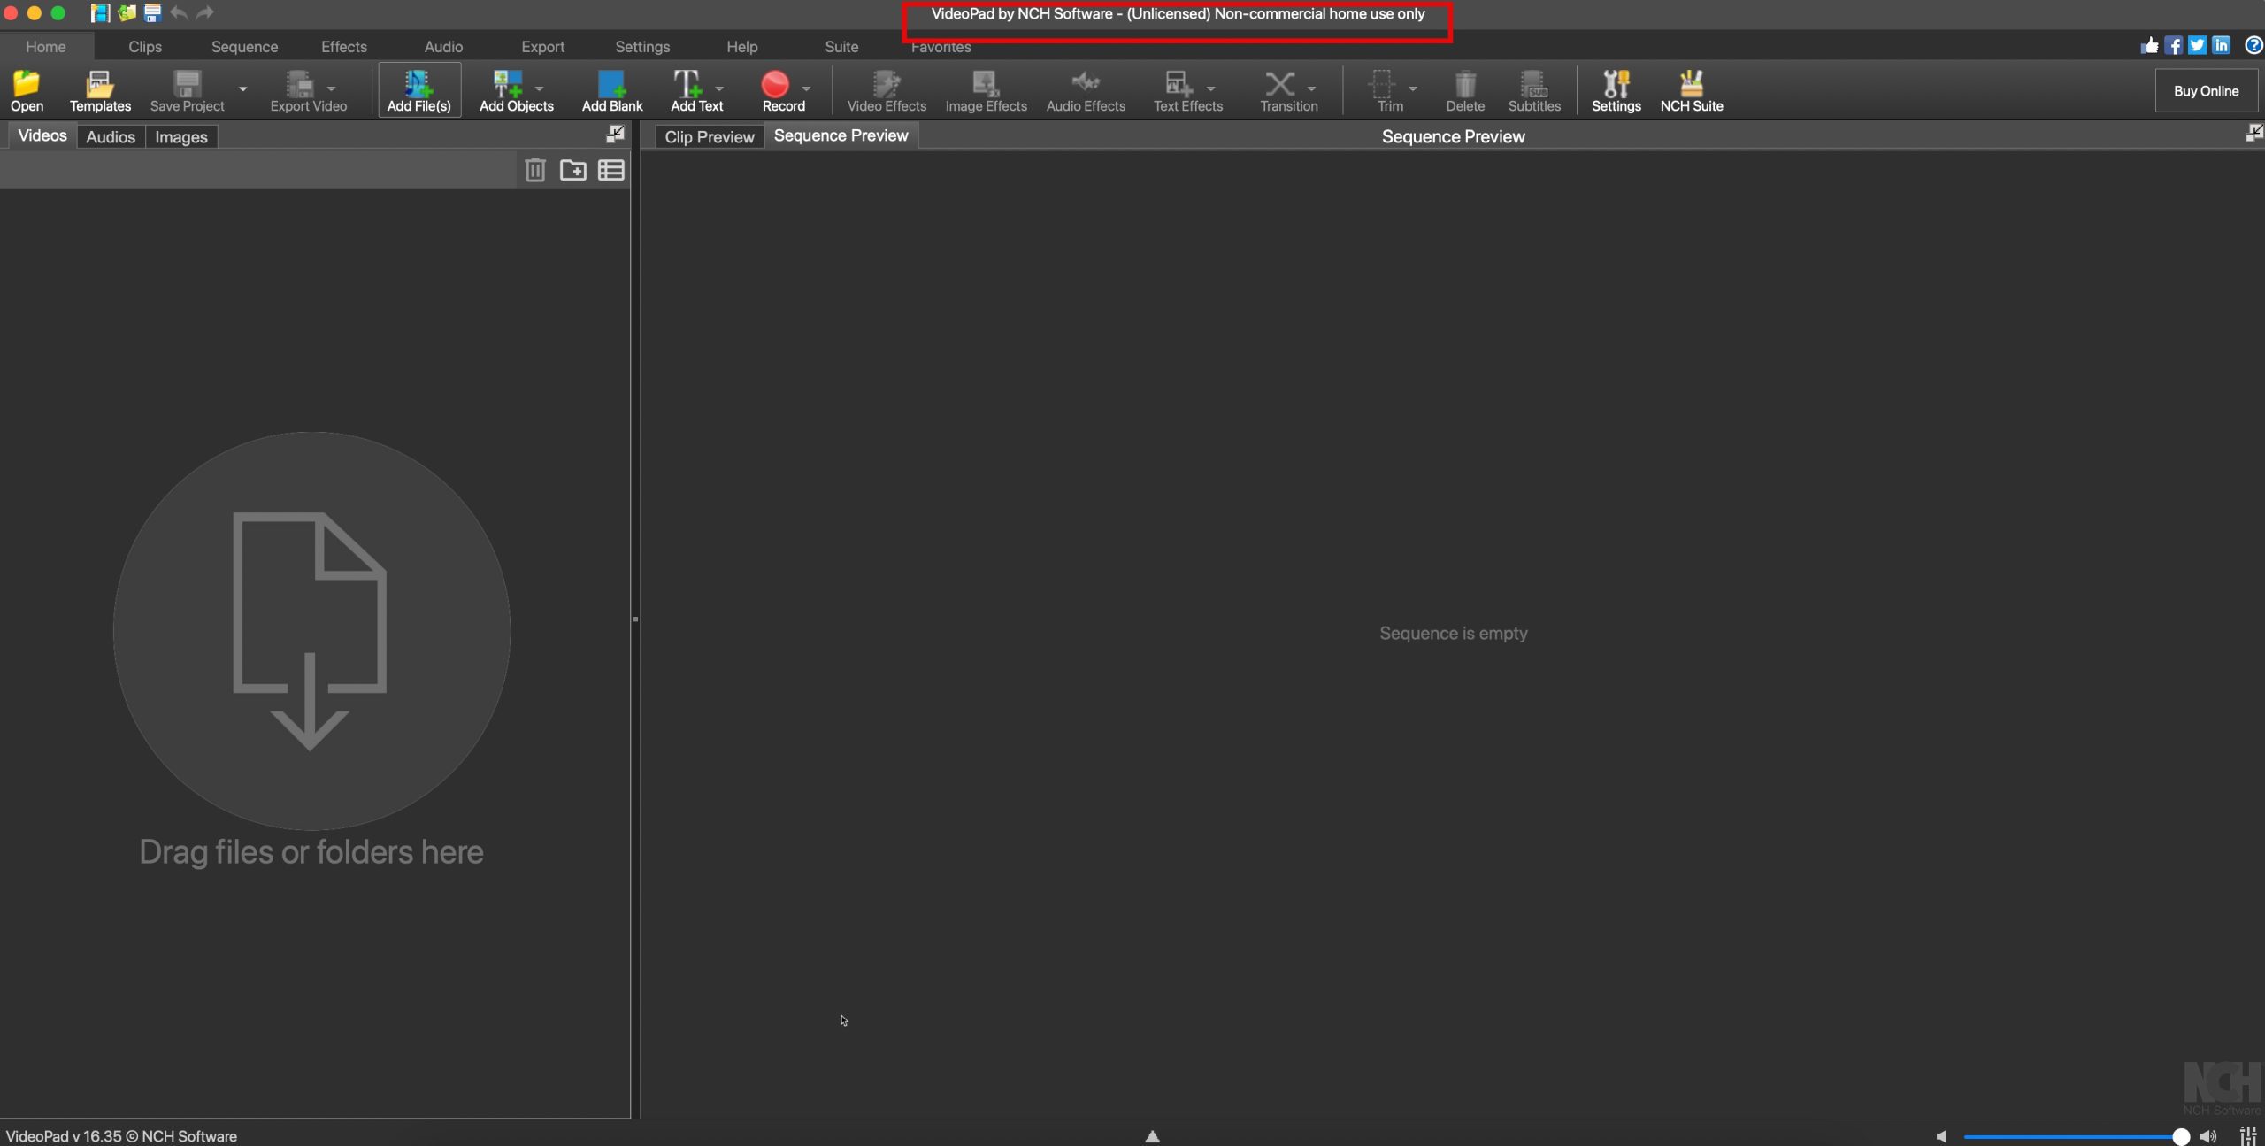This screenshot has height=1146, width=2265.
Task: Expand the Record dropdown arrow
Action: click(806, 88)
